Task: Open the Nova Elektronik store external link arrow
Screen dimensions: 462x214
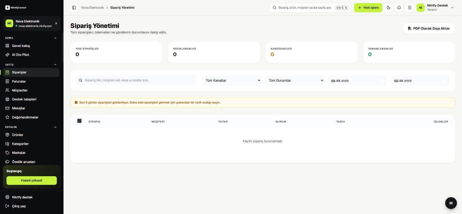Action: tap(56, 24)
